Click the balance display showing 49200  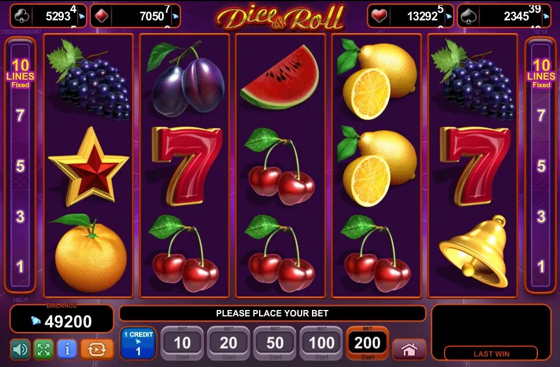tap(62, 319)
